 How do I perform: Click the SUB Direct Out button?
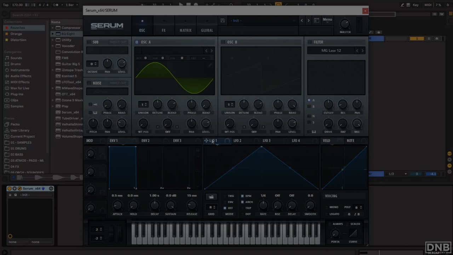(118, 42)
